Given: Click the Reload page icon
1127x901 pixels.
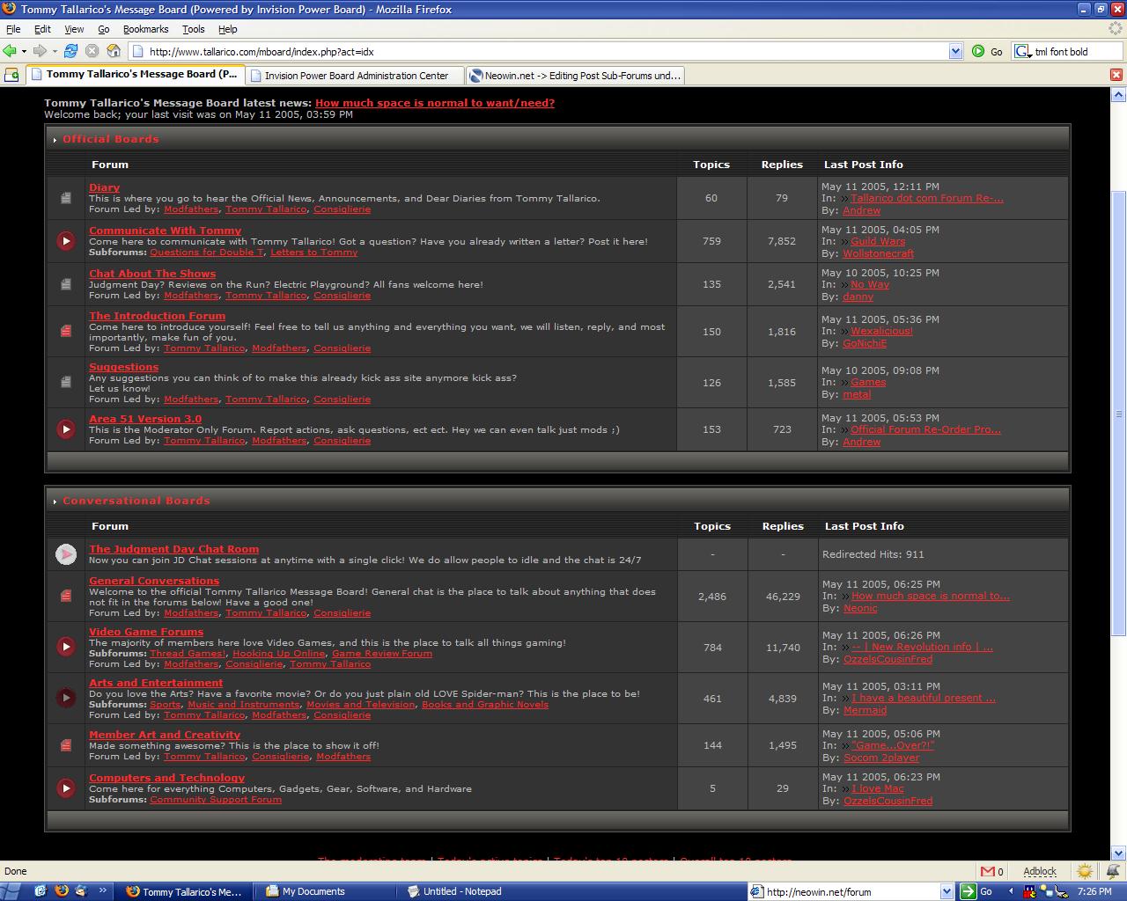Looking at the screenshot, I should (70, 50).
